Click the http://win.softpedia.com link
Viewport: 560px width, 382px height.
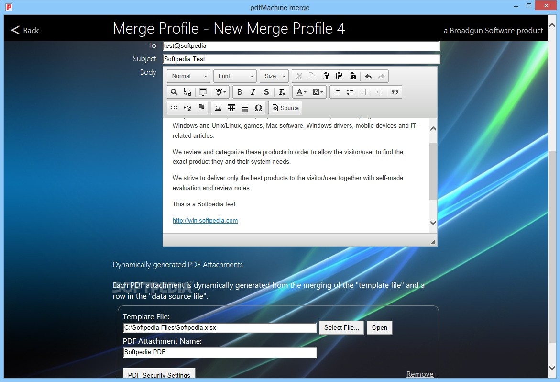(205, 221)
